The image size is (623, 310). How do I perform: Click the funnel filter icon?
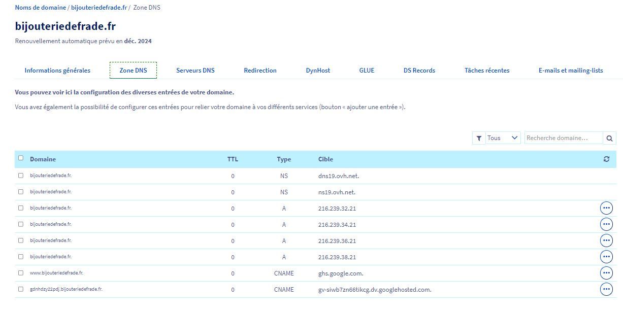[x=479, y=138]
